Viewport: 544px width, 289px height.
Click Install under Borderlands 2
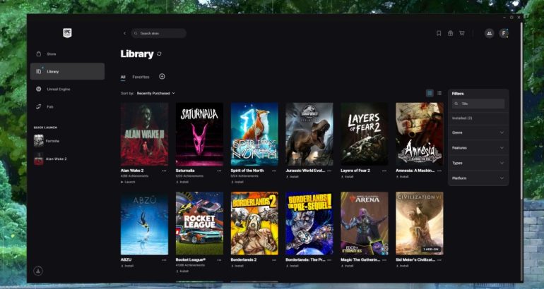point(237,266)
